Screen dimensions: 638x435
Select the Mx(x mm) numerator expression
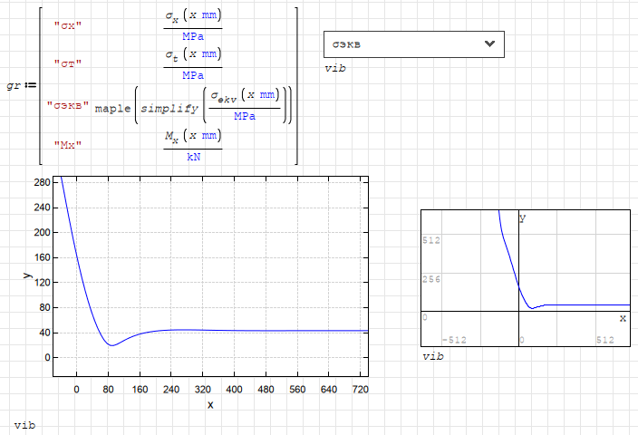(192, 136)
